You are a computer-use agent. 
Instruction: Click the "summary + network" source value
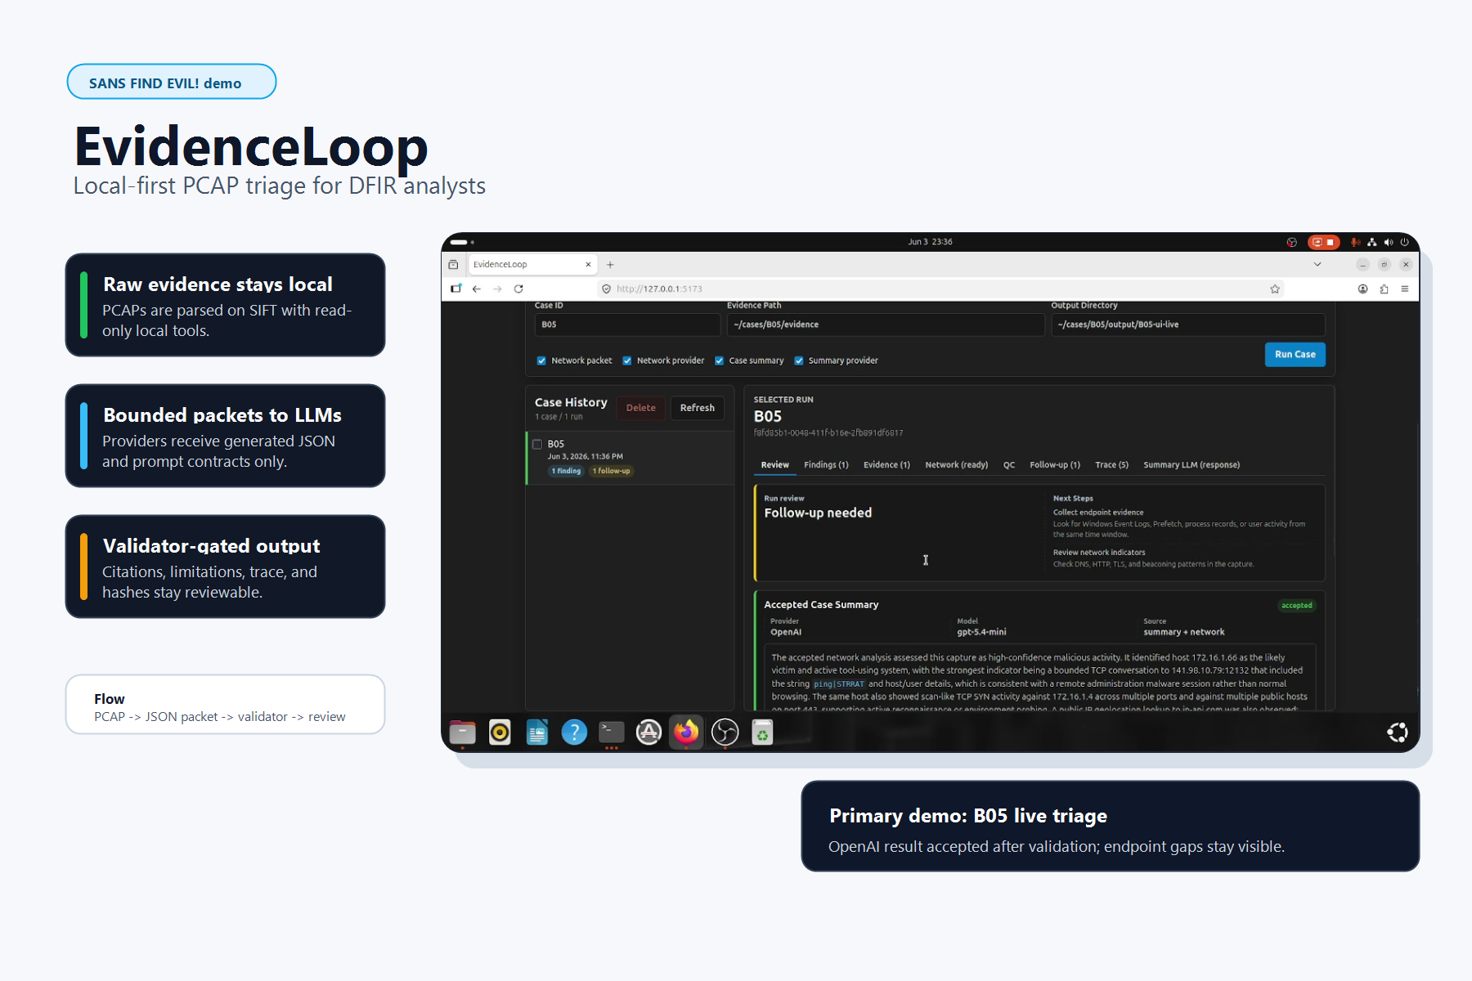[1184, 632]
